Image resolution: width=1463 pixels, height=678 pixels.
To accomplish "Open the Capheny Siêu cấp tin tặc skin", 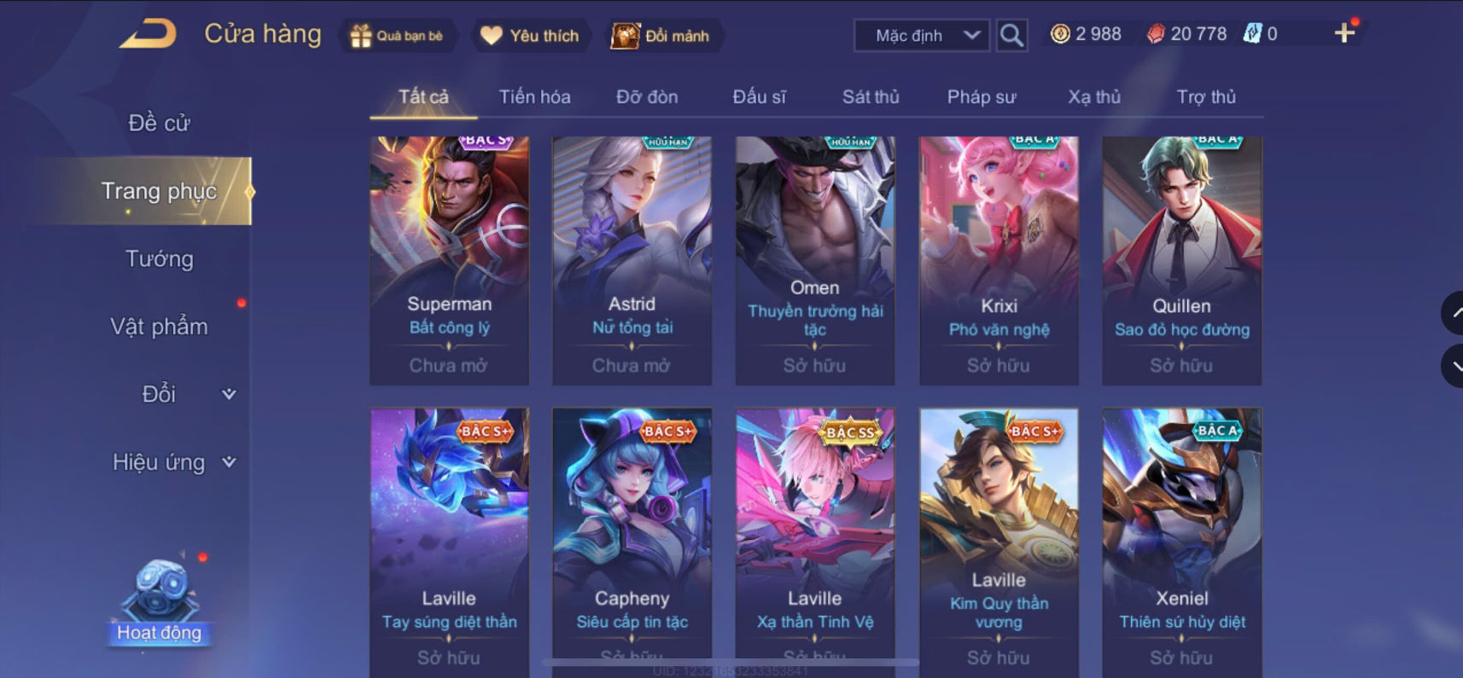I will pyautogui.click(x=632, y=542).
